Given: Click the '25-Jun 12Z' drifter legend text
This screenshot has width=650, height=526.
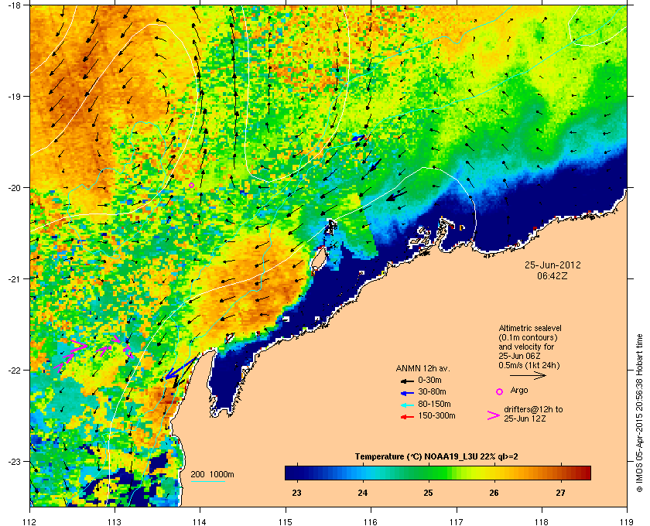Looking at the screenshot, I should click(x=525, y=419).
